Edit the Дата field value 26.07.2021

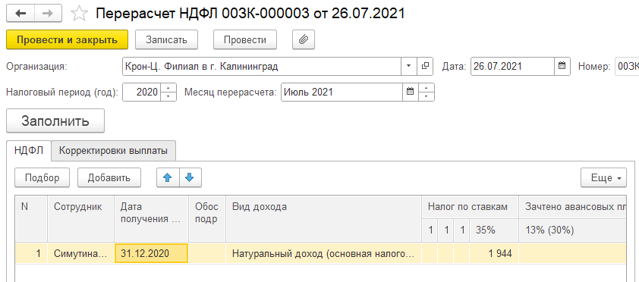coord(513,66)
